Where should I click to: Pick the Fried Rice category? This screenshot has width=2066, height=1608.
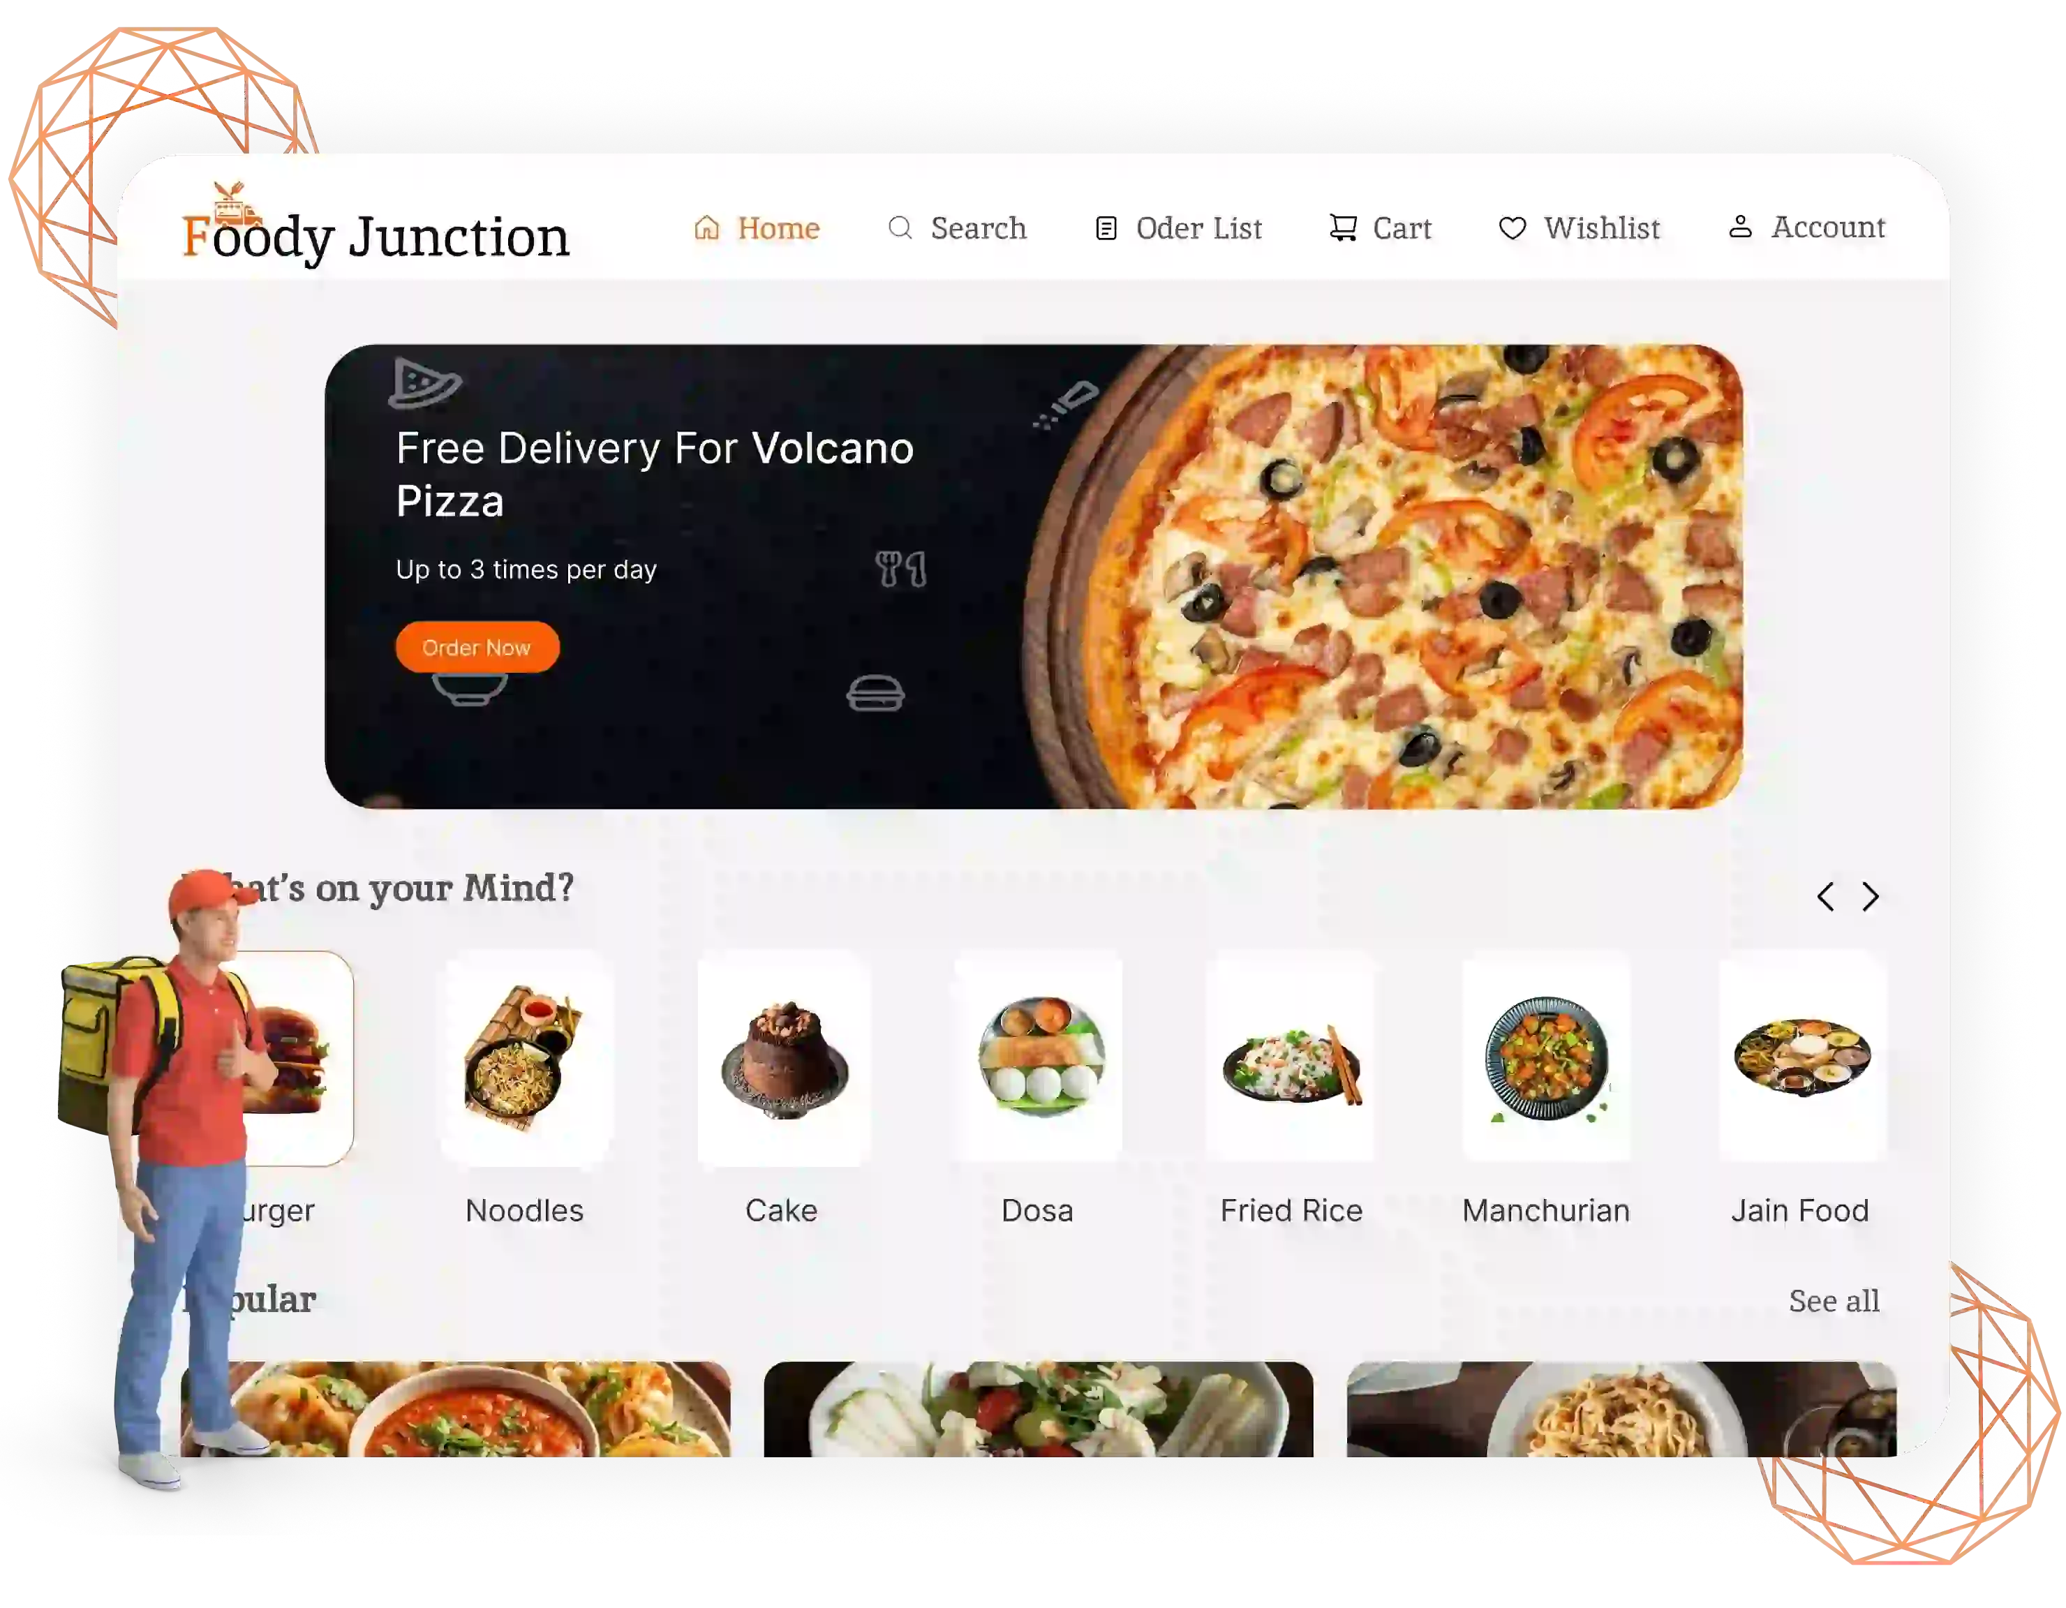click(x=1291, y=1088)
